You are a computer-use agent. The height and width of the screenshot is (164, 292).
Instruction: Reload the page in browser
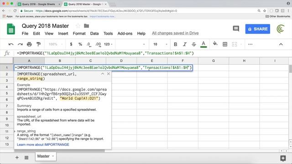[15, 11]
